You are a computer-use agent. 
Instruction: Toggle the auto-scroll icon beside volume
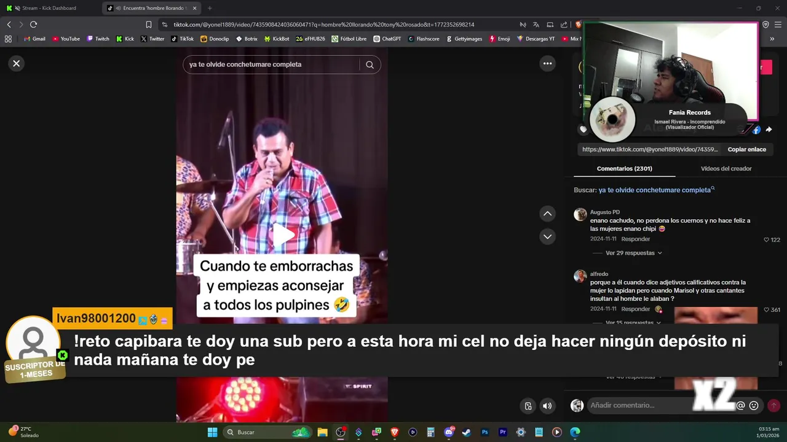click(528, 406)
